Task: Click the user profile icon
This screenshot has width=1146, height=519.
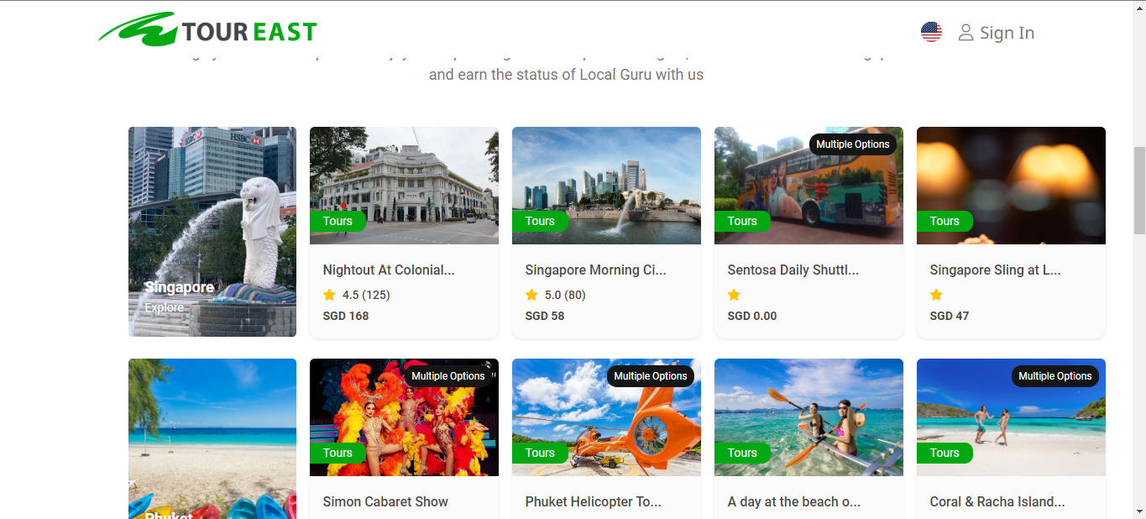Action: click(x=965, y=33)
